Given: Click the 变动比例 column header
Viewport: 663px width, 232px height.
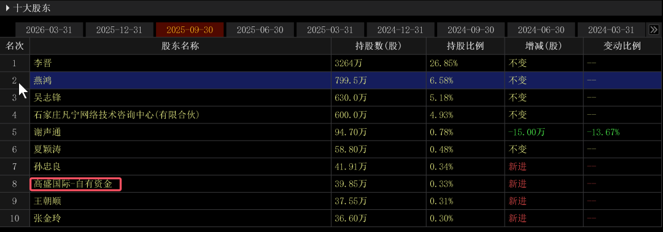Looking at the screenshot, I should pyautogui.click(x=622, y=46).
